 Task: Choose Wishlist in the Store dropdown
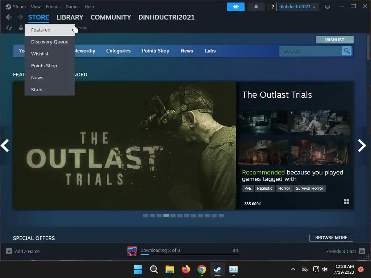click(49, 54)
